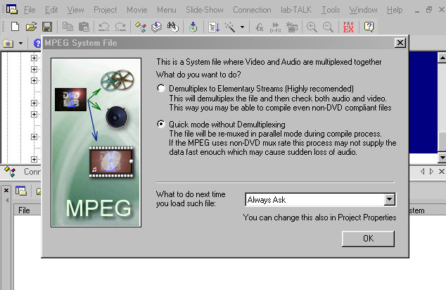446x290 pixels.
Task: Click the scroll down arrow of right scrollbar
Action: [442, 157]
